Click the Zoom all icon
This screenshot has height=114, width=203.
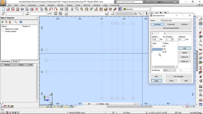[x=82, y=9]
